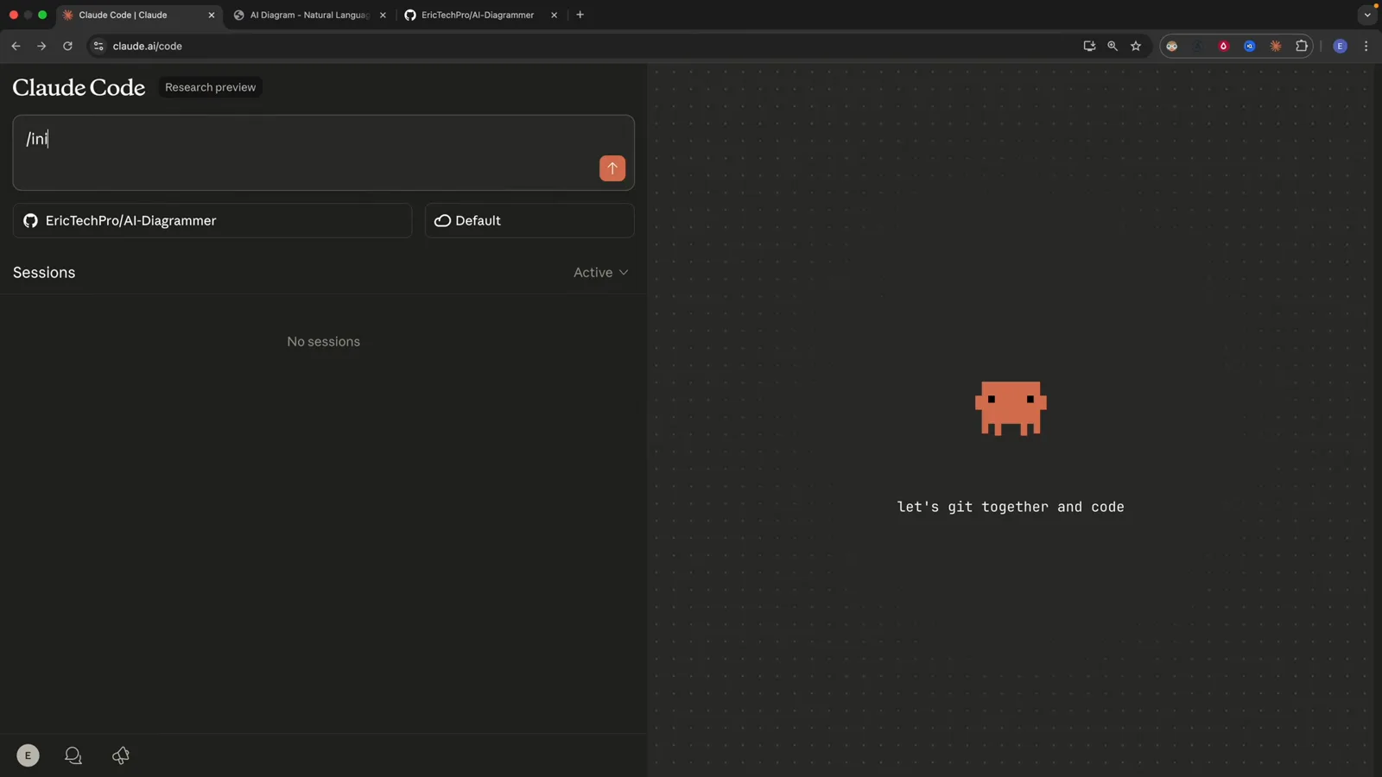The image size is (1382, 777).
Task: Click the No sessions text
Action: tap(323, 341)
